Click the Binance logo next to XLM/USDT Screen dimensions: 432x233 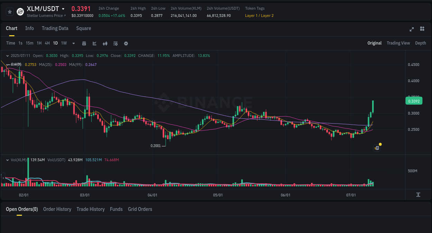click(x=20, y=11)
